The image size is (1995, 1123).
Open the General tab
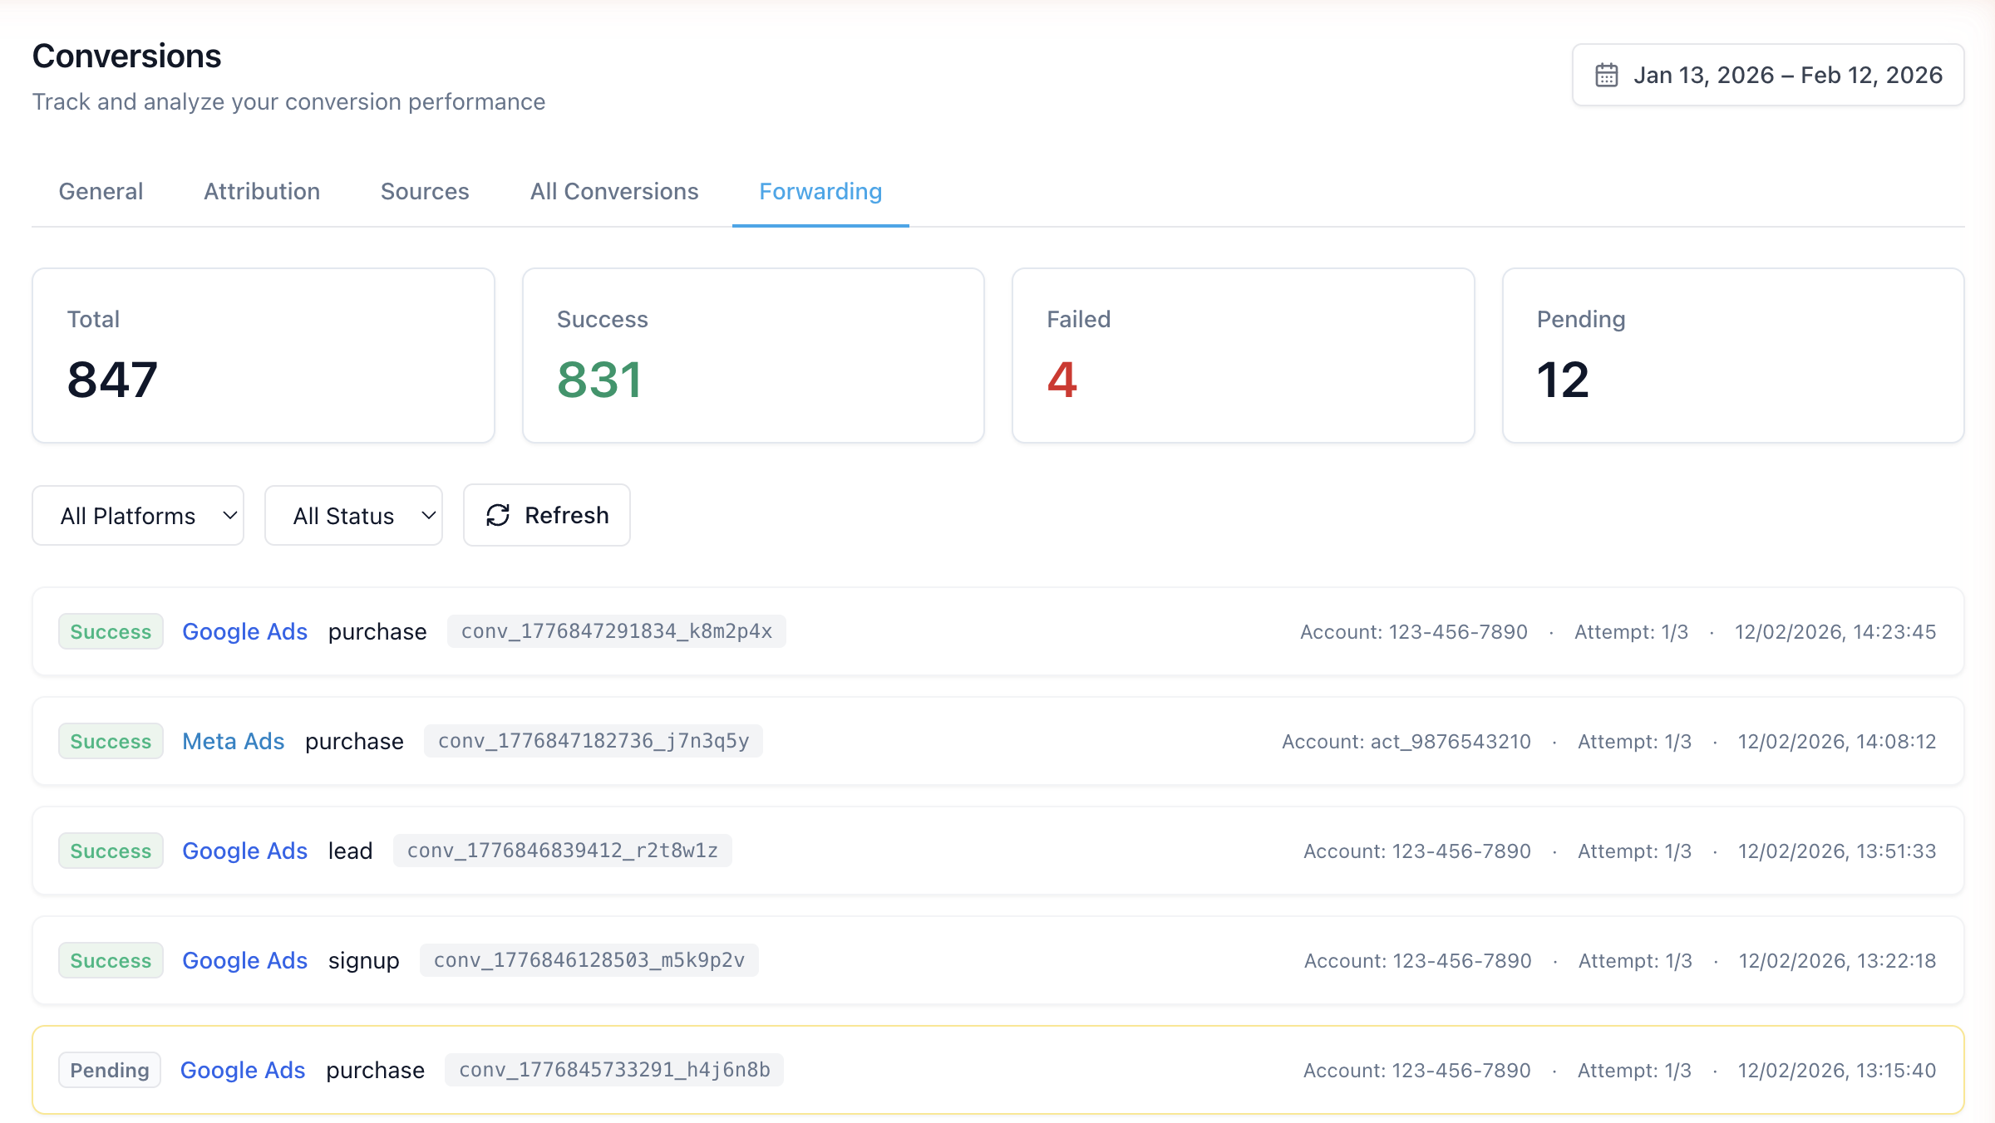[100, 191]
